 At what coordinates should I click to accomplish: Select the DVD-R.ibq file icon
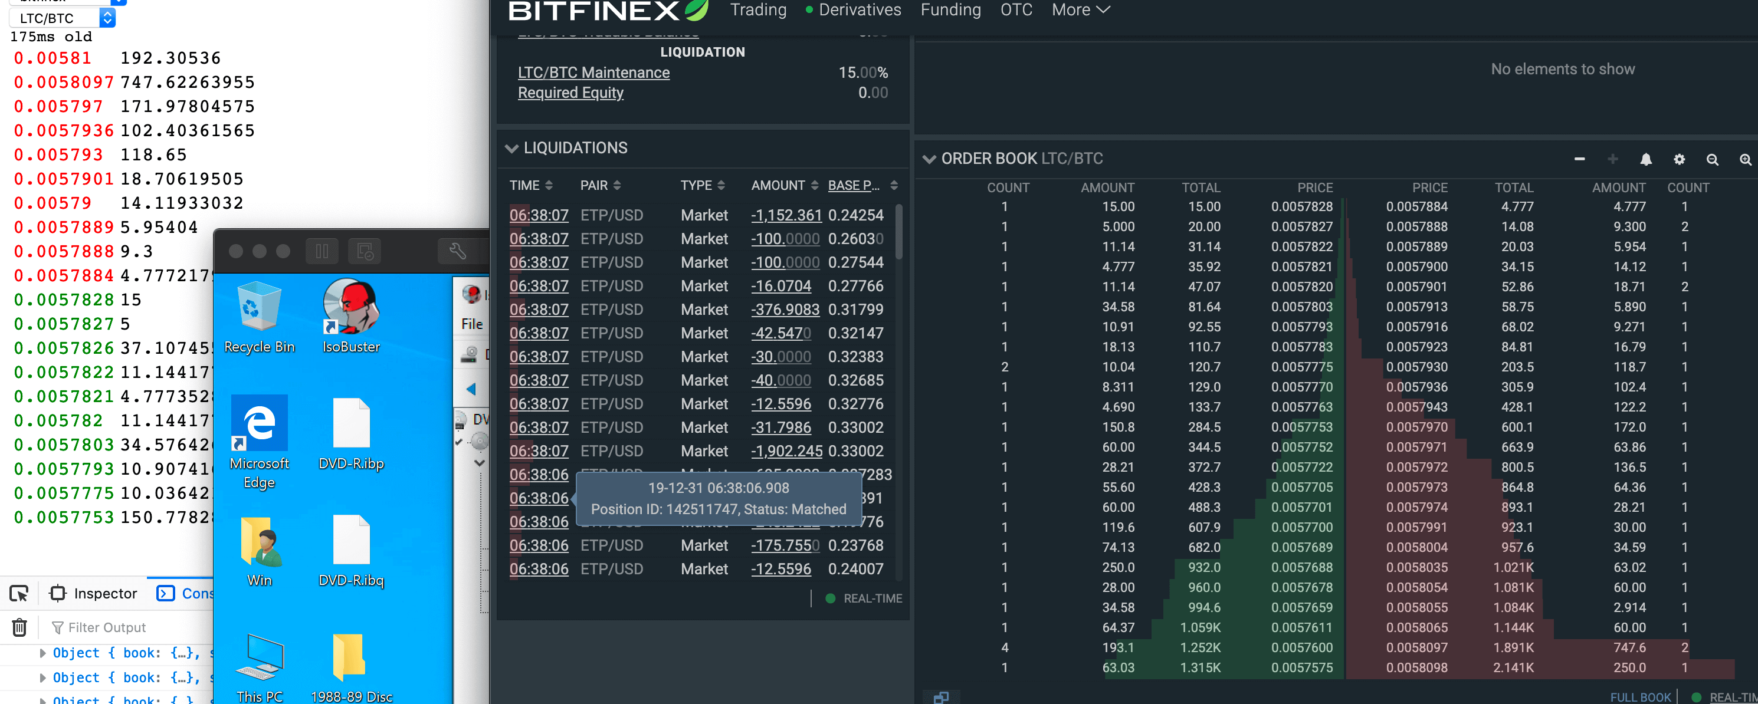click(x=352, y=551)
